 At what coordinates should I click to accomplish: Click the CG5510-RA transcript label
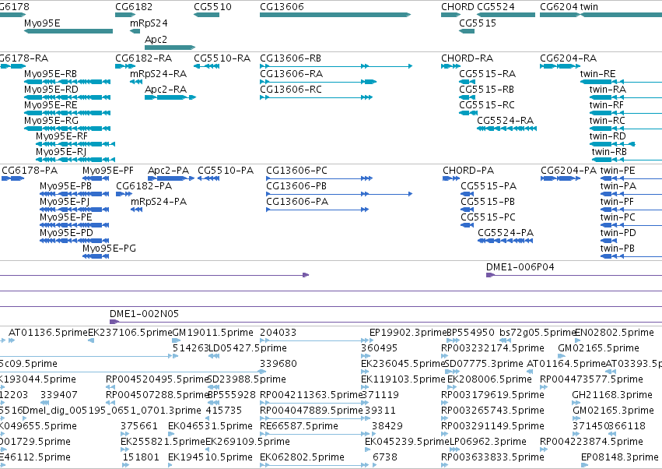point(222,58)
